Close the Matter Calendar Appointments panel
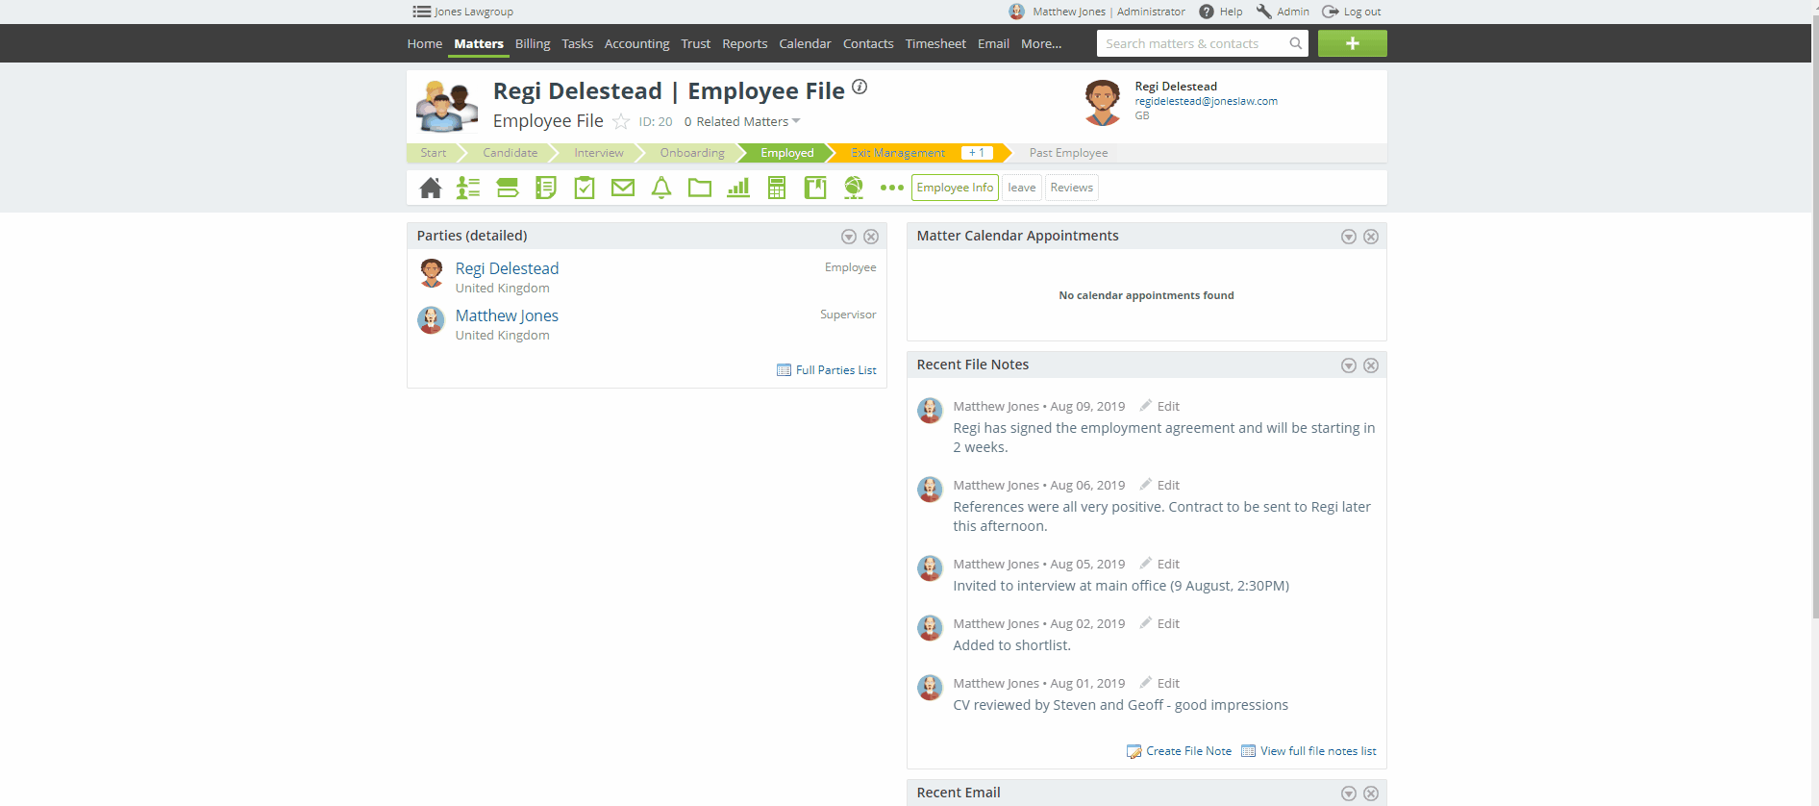1819x806 pixels. [1371, 237]
